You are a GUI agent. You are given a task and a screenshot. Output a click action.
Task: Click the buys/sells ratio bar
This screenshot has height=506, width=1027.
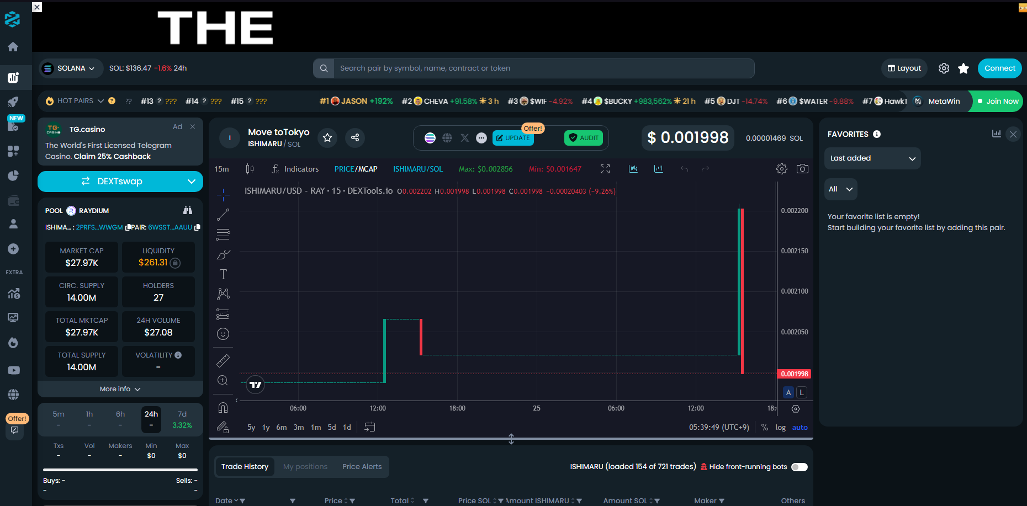[120, 470]
